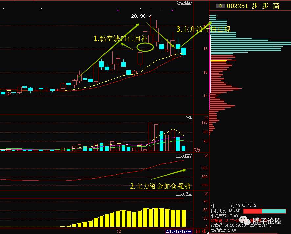Image resolution: width=291 pixels, height=234 pixels.
Task: Click the 2016/12/19/一 date box
Action: click(x=179, y=231)
